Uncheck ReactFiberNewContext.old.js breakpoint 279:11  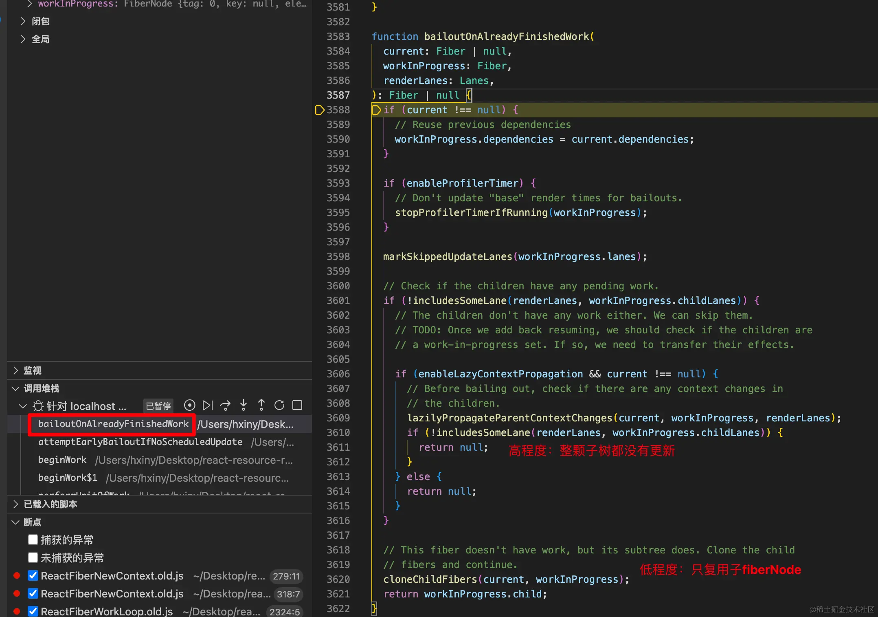33,575
